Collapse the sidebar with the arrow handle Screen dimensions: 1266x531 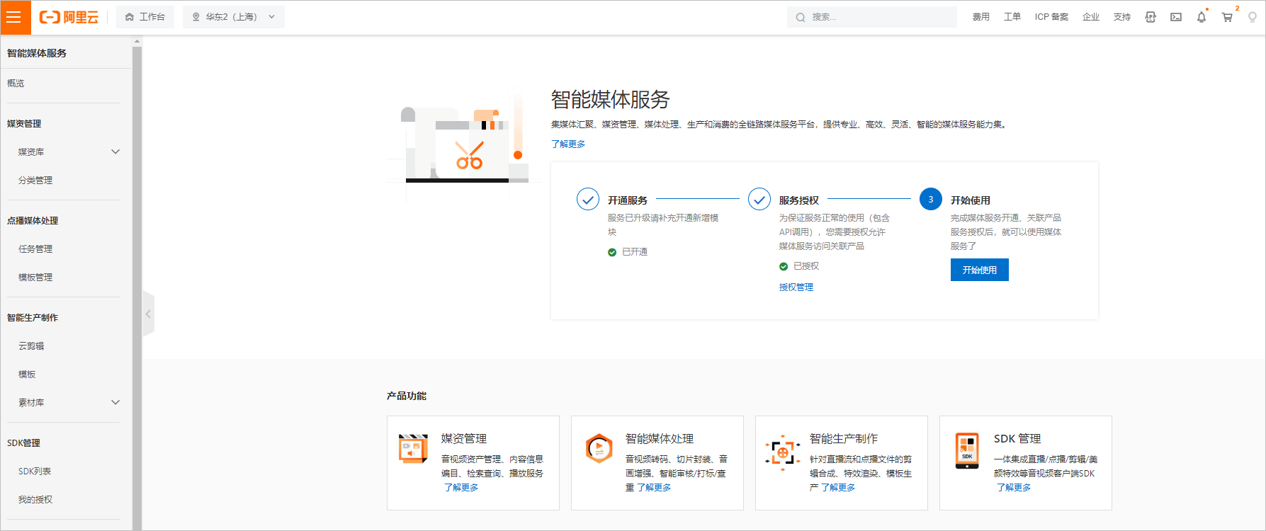coord(148,314)
